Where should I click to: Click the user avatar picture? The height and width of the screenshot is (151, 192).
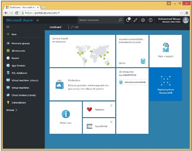(186, 20)
